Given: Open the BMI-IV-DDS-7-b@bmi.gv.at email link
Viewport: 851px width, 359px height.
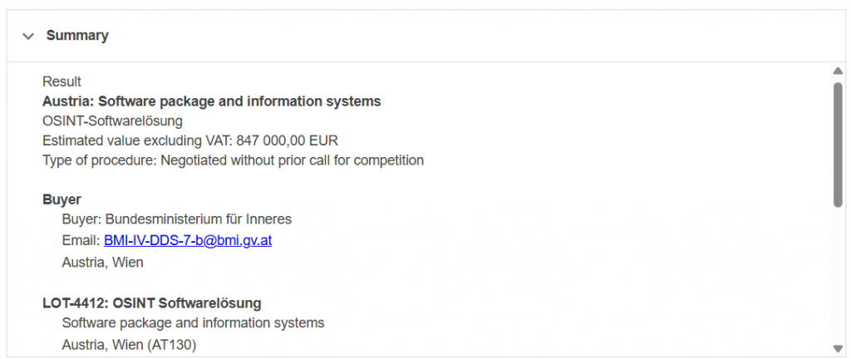Looking at the screenshot, I should click(x=188, y=243).
